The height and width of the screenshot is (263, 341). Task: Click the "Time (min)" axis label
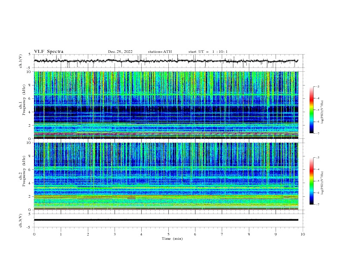click(172, 239)
